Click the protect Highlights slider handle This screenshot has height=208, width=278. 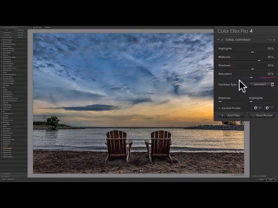pos(251,102)
